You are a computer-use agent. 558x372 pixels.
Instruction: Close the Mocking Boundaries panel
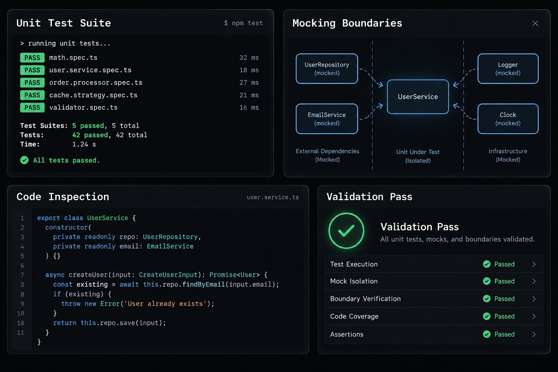[535, 23]
